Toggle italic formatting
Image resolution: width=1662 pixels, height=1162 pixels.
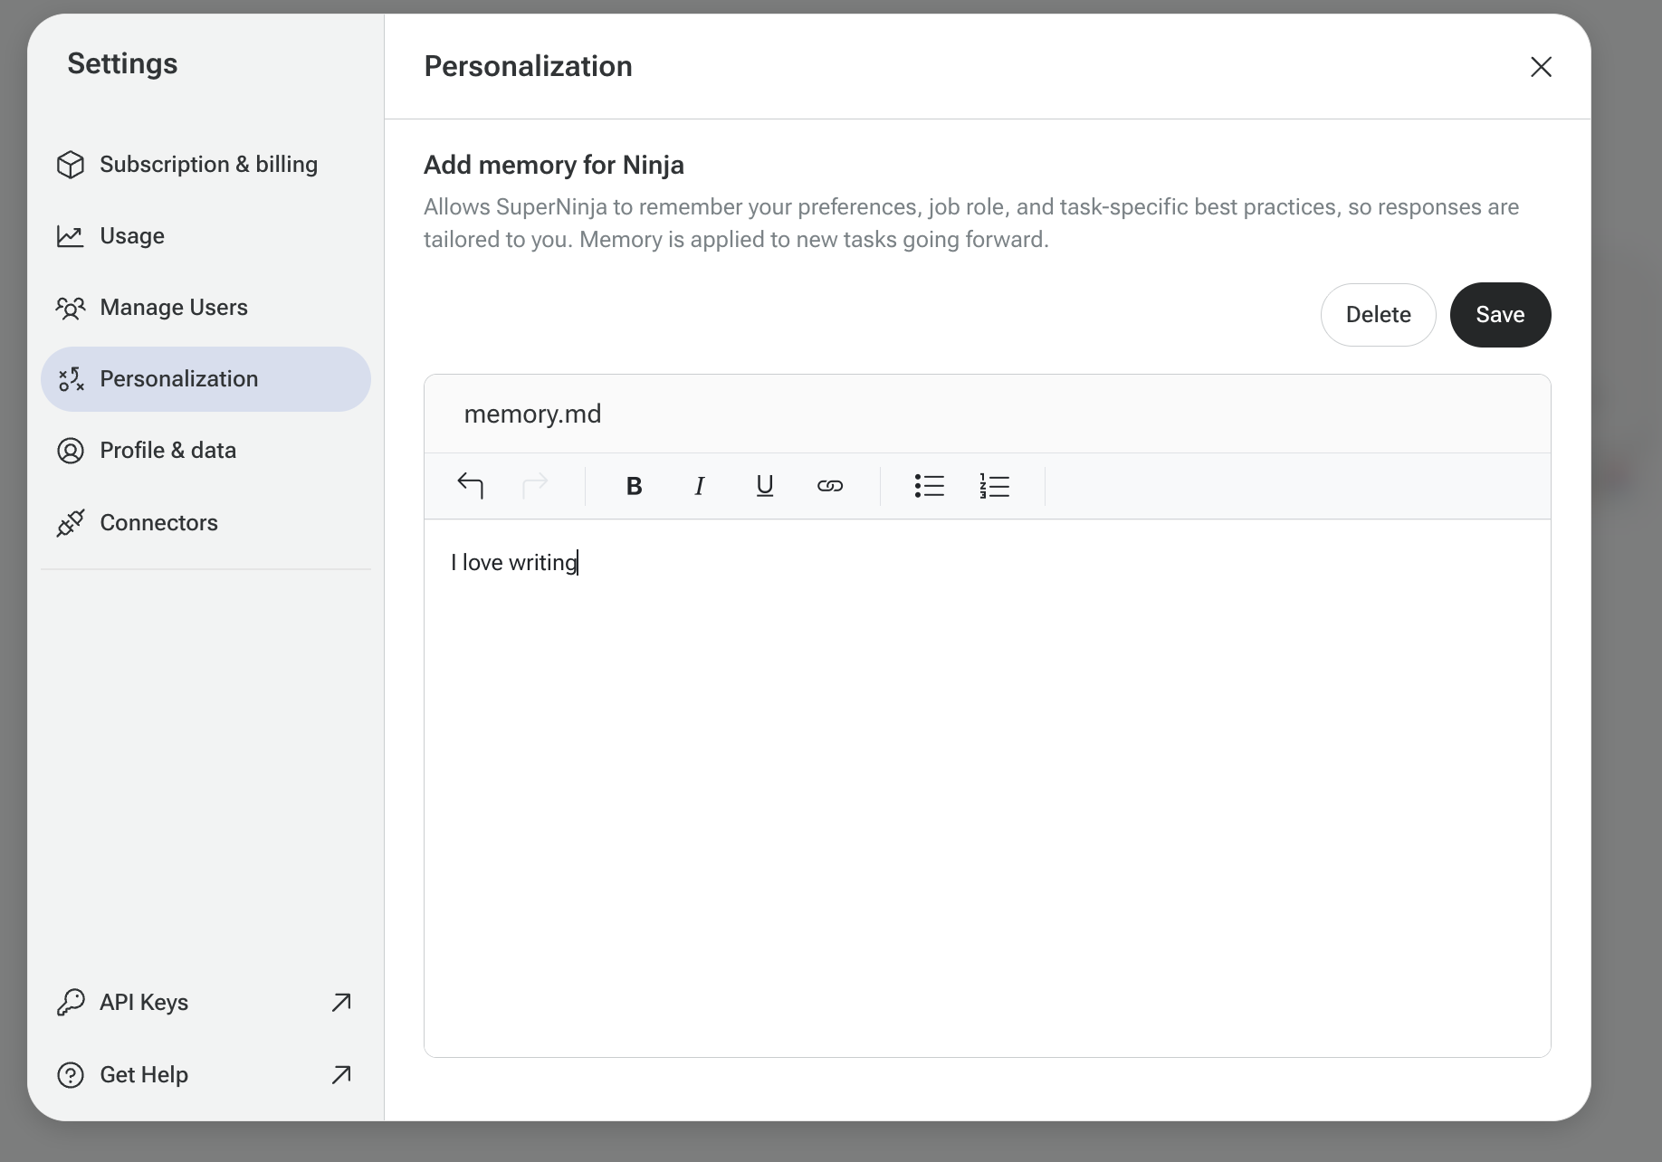pyautogui.click(x=700, y=486)
